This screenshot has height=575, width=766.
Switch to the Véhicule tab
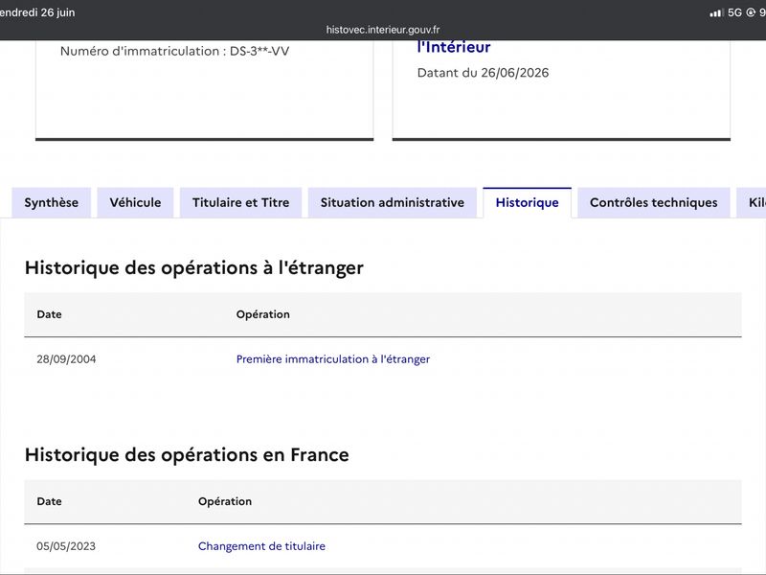tap(135, 202)
